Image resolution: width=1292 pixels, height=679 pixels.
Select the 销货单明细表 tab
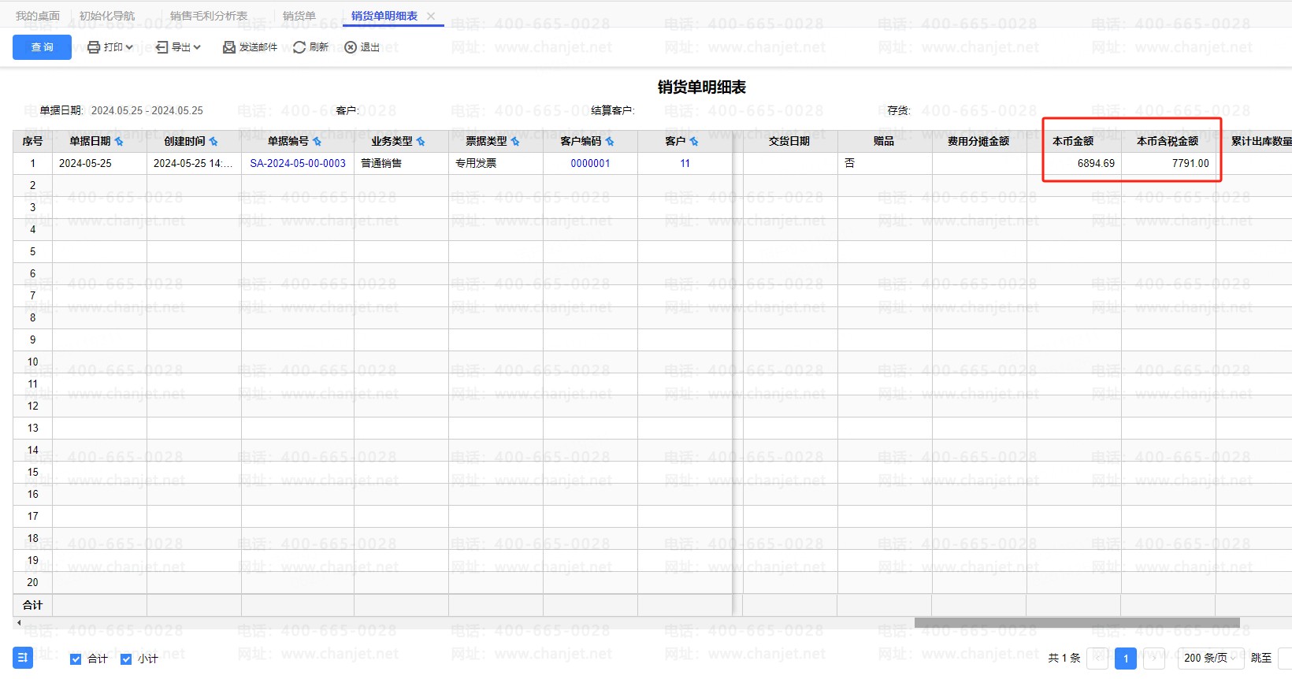(x=384, y=16)
